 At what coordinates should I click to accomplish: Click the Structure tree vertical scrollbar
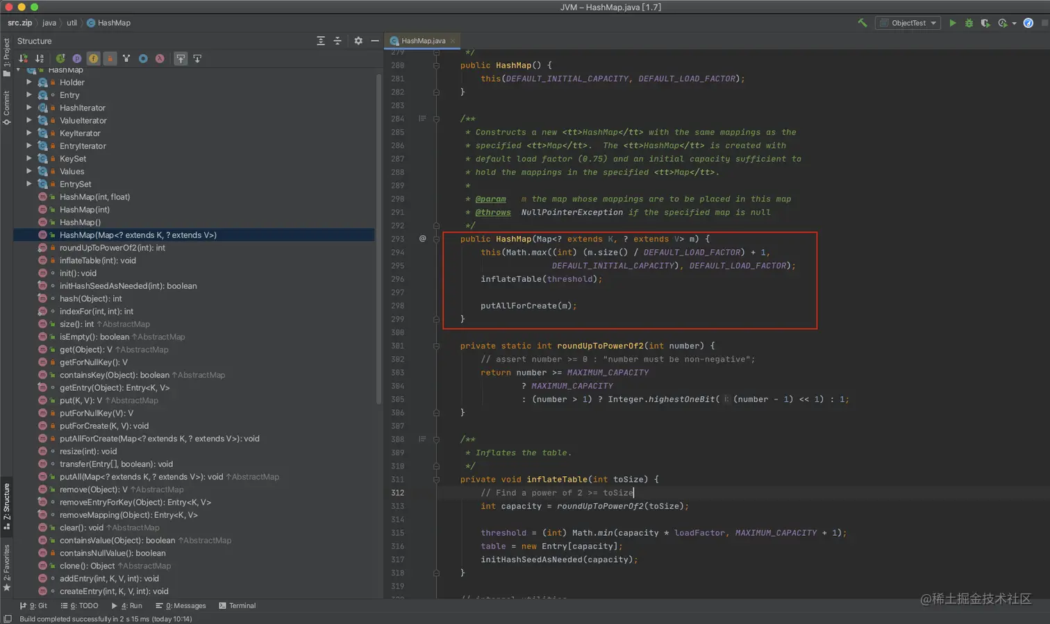click(x=378, y=239)
